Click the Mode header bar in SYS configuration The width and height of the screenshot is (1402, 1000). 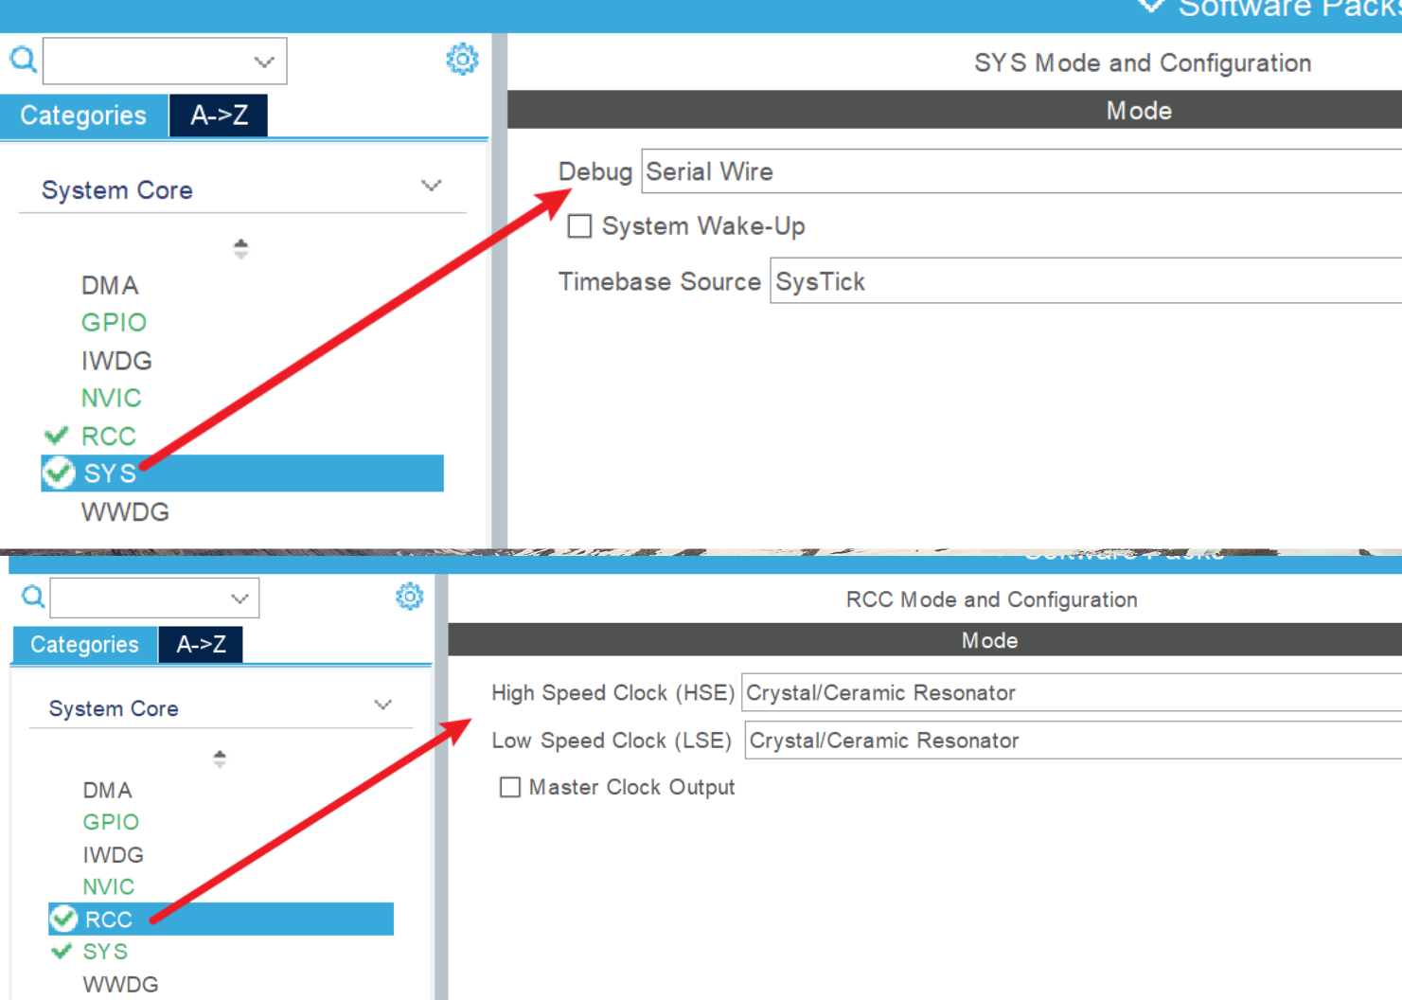click(954, 110)
